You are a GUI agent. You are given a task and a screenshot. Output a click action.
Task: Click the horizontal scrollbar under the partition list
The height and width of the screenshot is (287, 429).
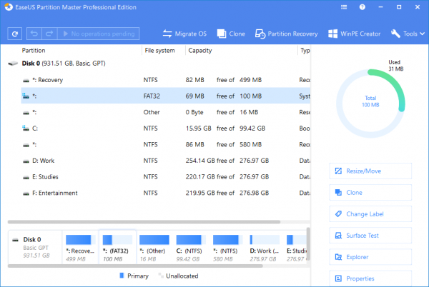click(x=144, y=222)
